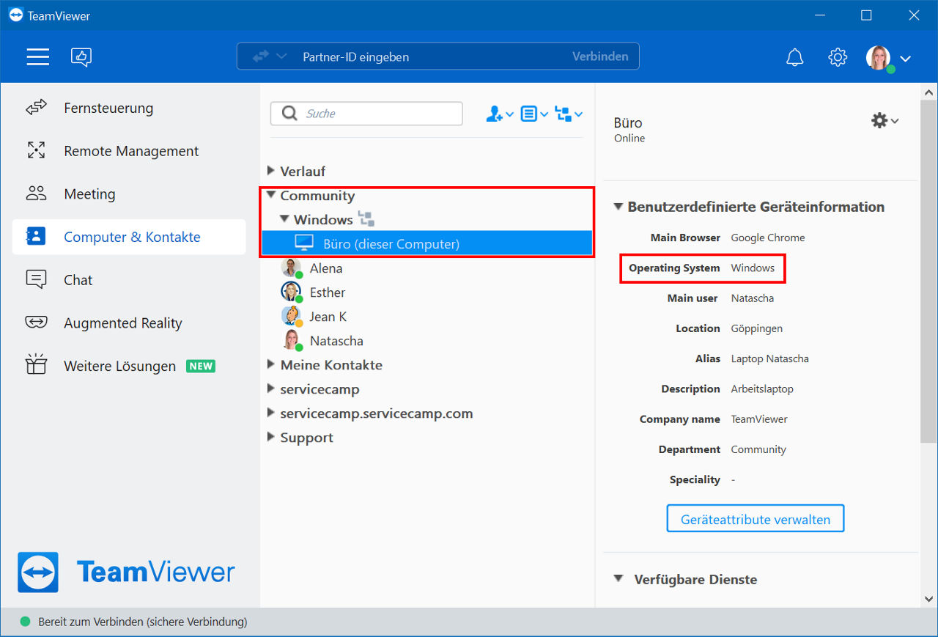Open the hamburger main menu

click(38, 57)
